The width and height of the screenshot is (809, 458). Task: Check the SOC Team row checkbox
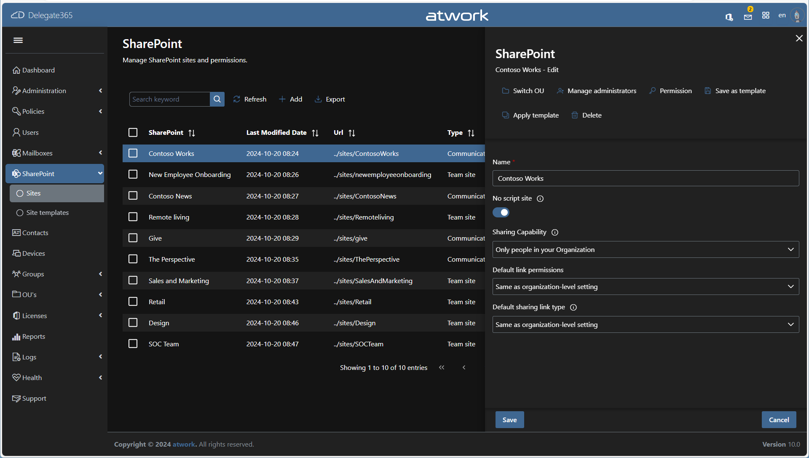coord(133,343)
